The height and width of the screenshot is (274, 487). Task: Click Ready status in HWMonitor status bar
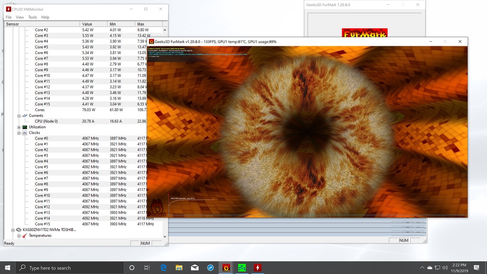click(x=9, y=243)
